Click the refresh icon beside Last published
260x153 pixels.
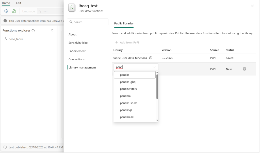5,147
